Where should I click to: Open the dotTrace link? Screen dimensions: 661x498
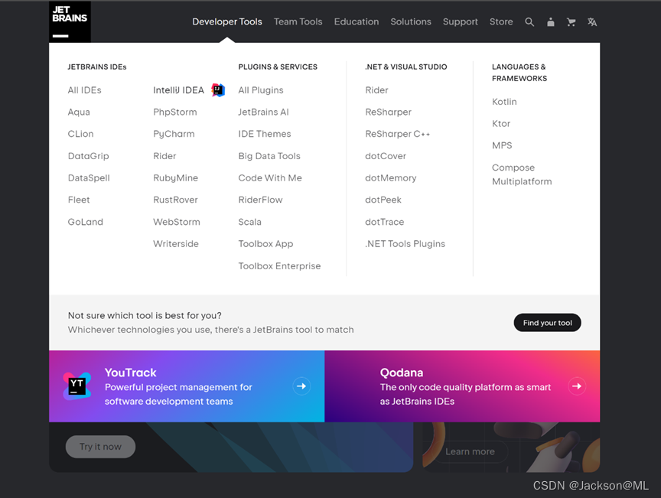[385, 222]
